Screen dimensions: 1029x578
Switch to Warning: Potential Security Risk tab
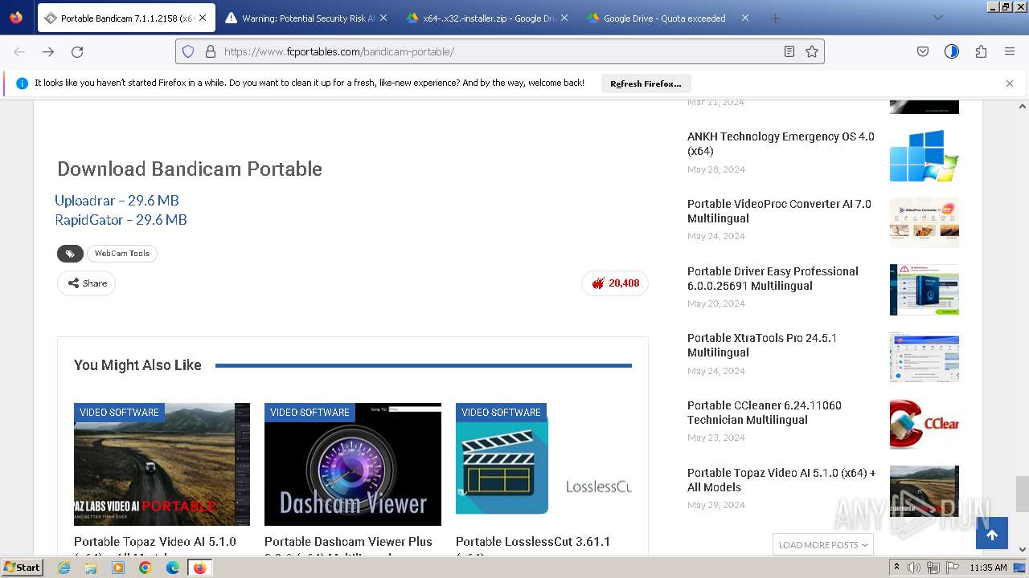(308, 18)
